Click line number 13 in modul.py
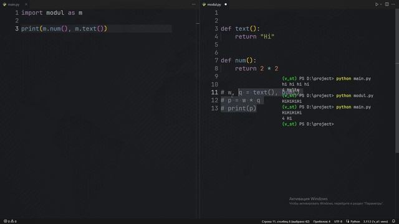The height and width of the screenshot is (224, 399). (x=214, y=108)
